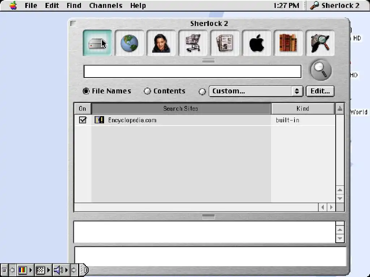Open the Custom... popup menu

point(256,91)
